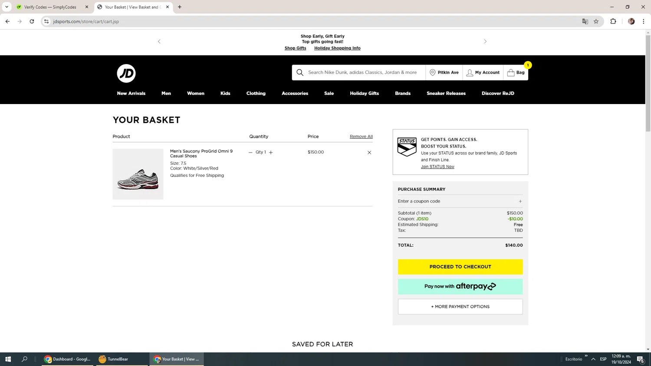The image size is (651, 366).
Task: Increase quantity with the plus icon
Action: coord(271,152)
